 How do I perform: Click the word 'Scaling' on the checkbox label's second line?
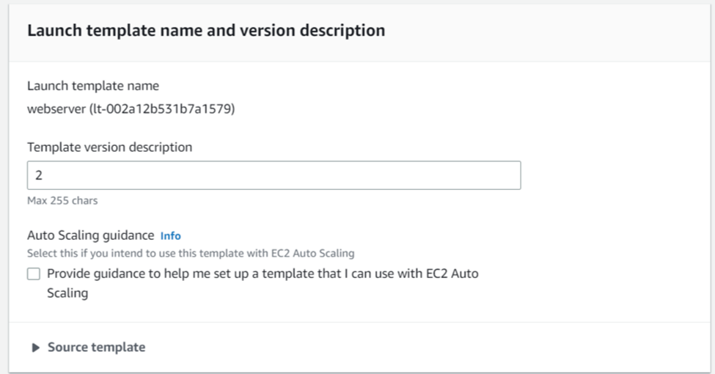[67, 293]
